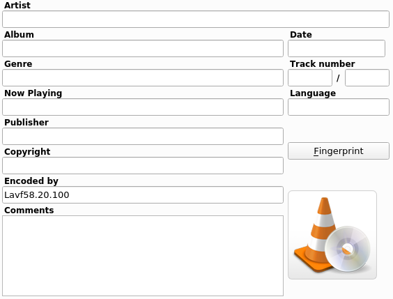Viewport: 393px width, 299px height.
Task: Click the Now Playing label
Action: (33, 93)
